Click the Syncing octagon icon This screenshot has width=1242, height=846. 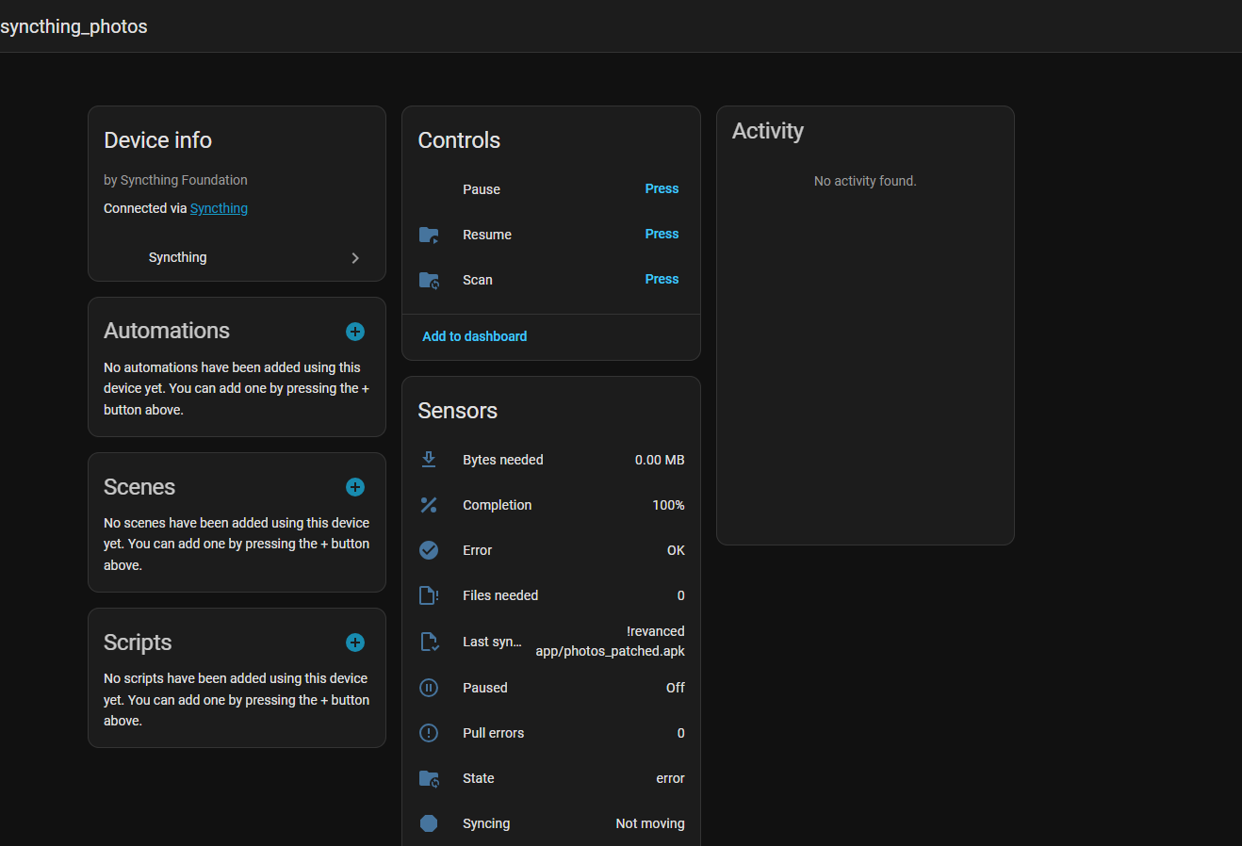[x=429, y=823]
